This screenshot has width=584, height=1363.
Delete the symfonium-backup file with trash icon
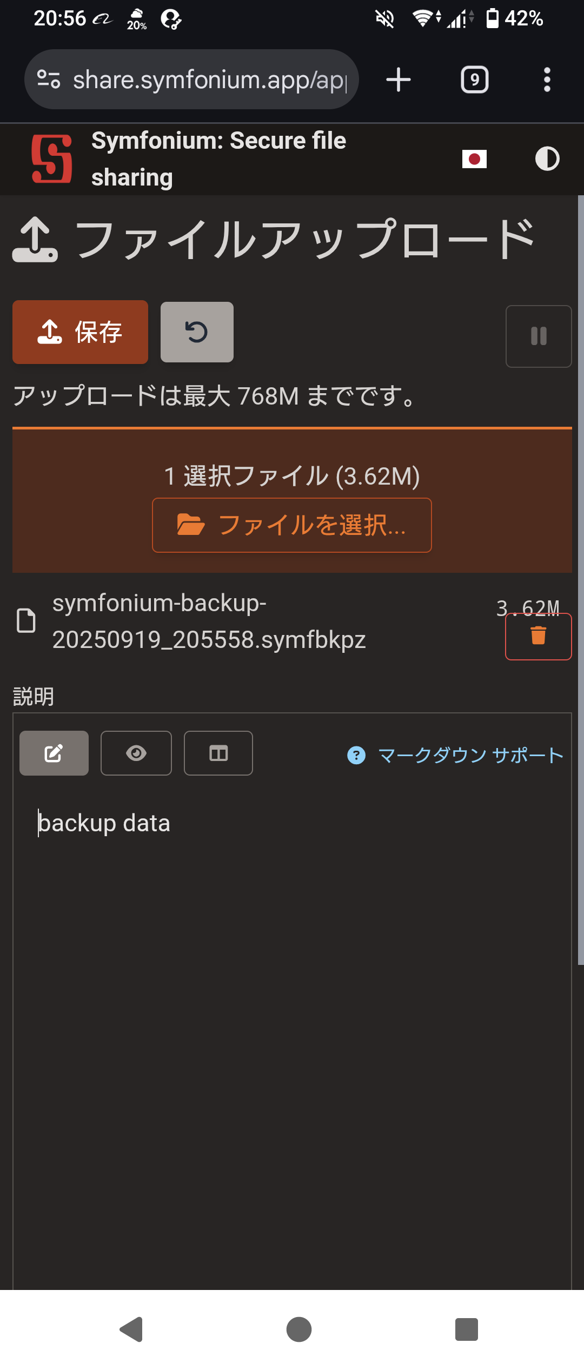tap(538, 637)
